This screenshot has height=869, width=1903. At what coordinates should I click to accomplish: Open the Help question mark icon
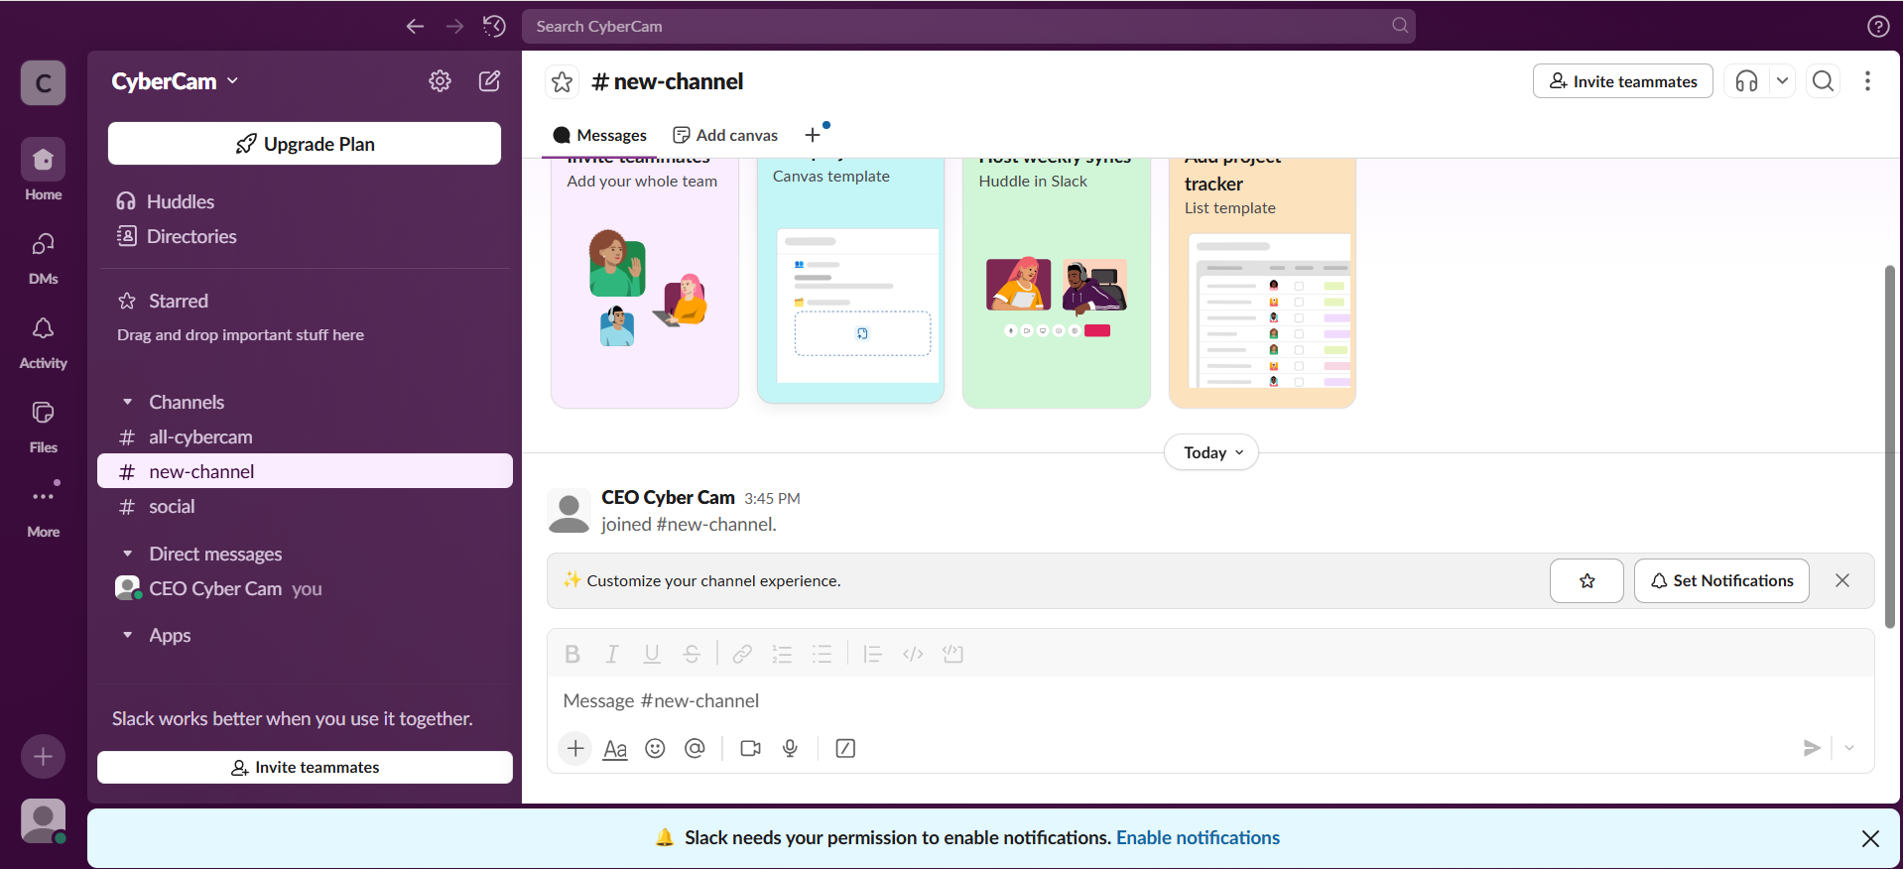tap(1877, 27)
